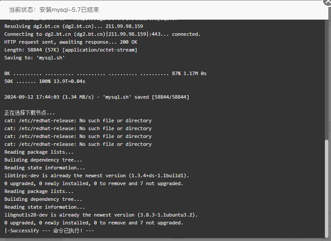Click the 'Connecting to dg2.bt.cn' log line
The image size is (331, 241).
click(102, 34)
